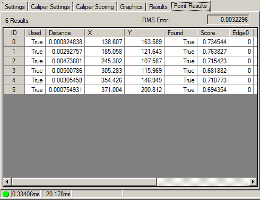
Task: Switch to the Settings tab
Action: pyautogui.click(x=15, y=7)
